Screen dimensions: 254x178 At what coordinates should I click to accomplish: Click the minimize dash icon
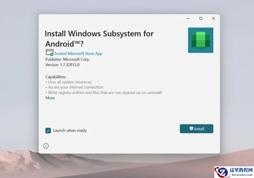(188, 18)
